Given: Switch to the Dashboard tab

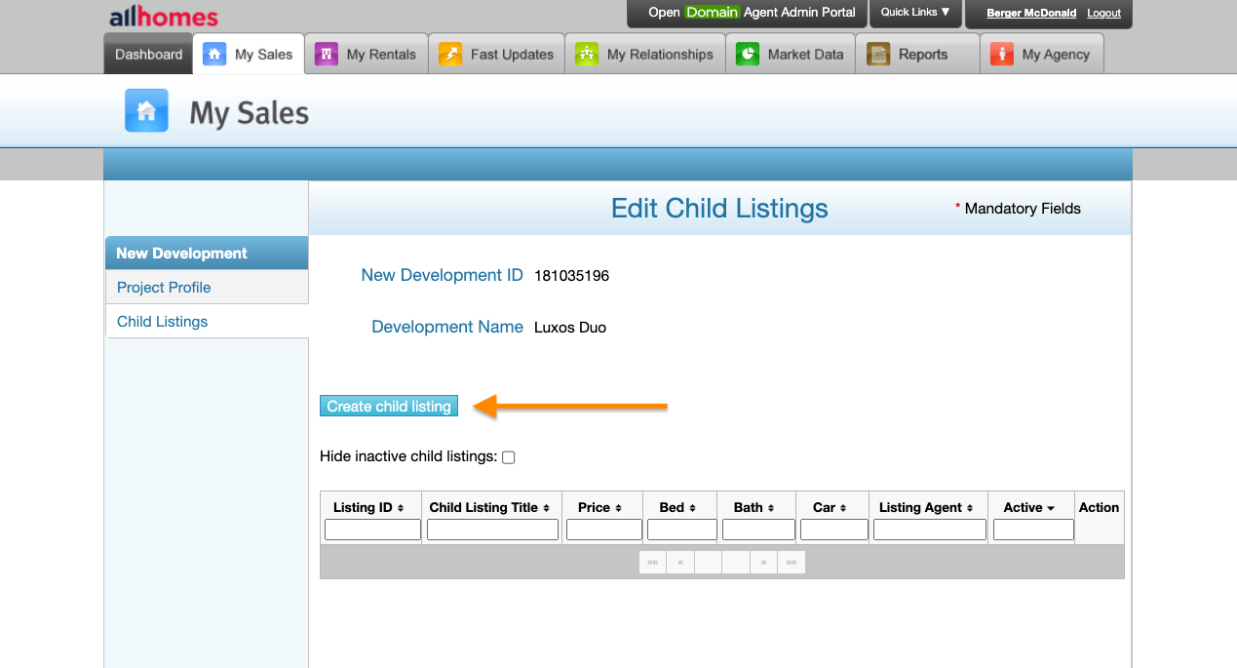Looking at the screenshot, I should click(x=148, y=55).
